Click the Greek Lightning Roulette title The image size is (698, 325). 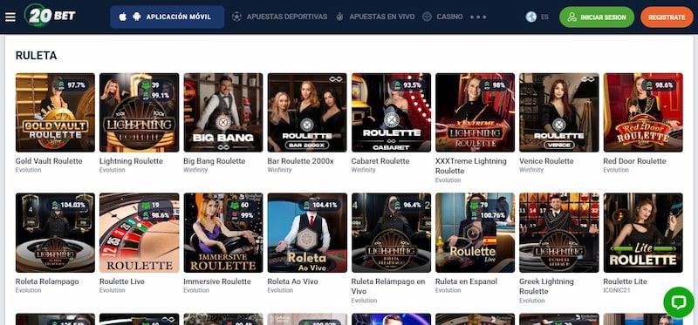(x=547, y=287)
